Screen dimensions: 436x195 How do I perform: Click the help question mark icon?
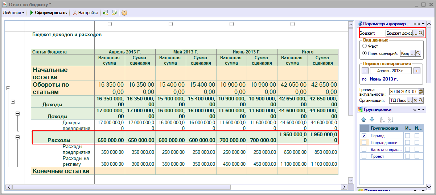(124, 13)
